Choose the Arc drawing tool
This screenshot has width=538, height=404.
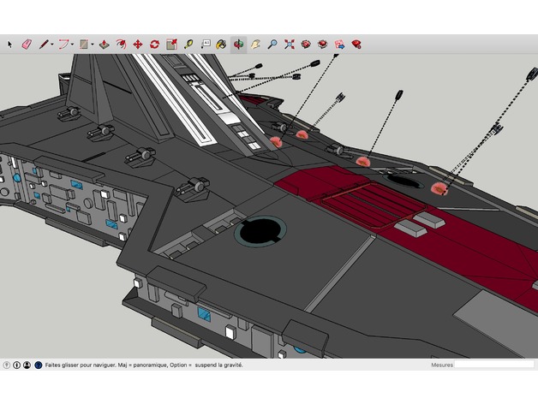coord(63,44)
